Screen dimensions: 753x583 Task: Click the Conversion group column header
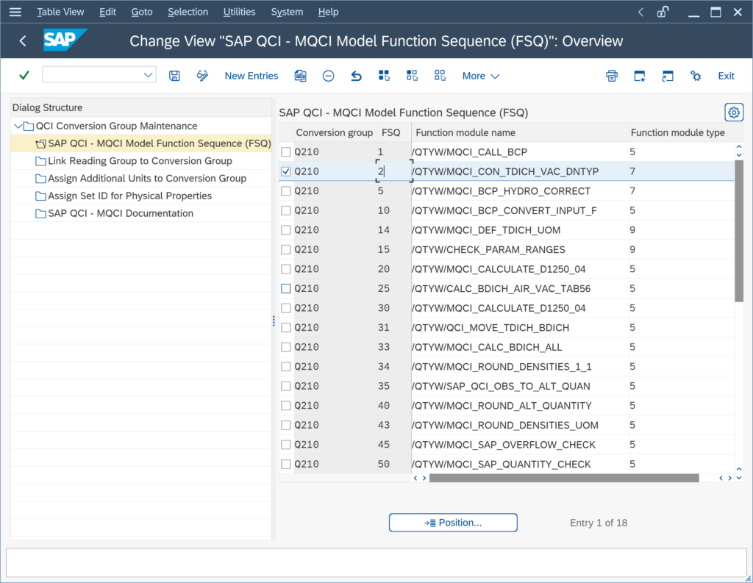click(335, 132)
